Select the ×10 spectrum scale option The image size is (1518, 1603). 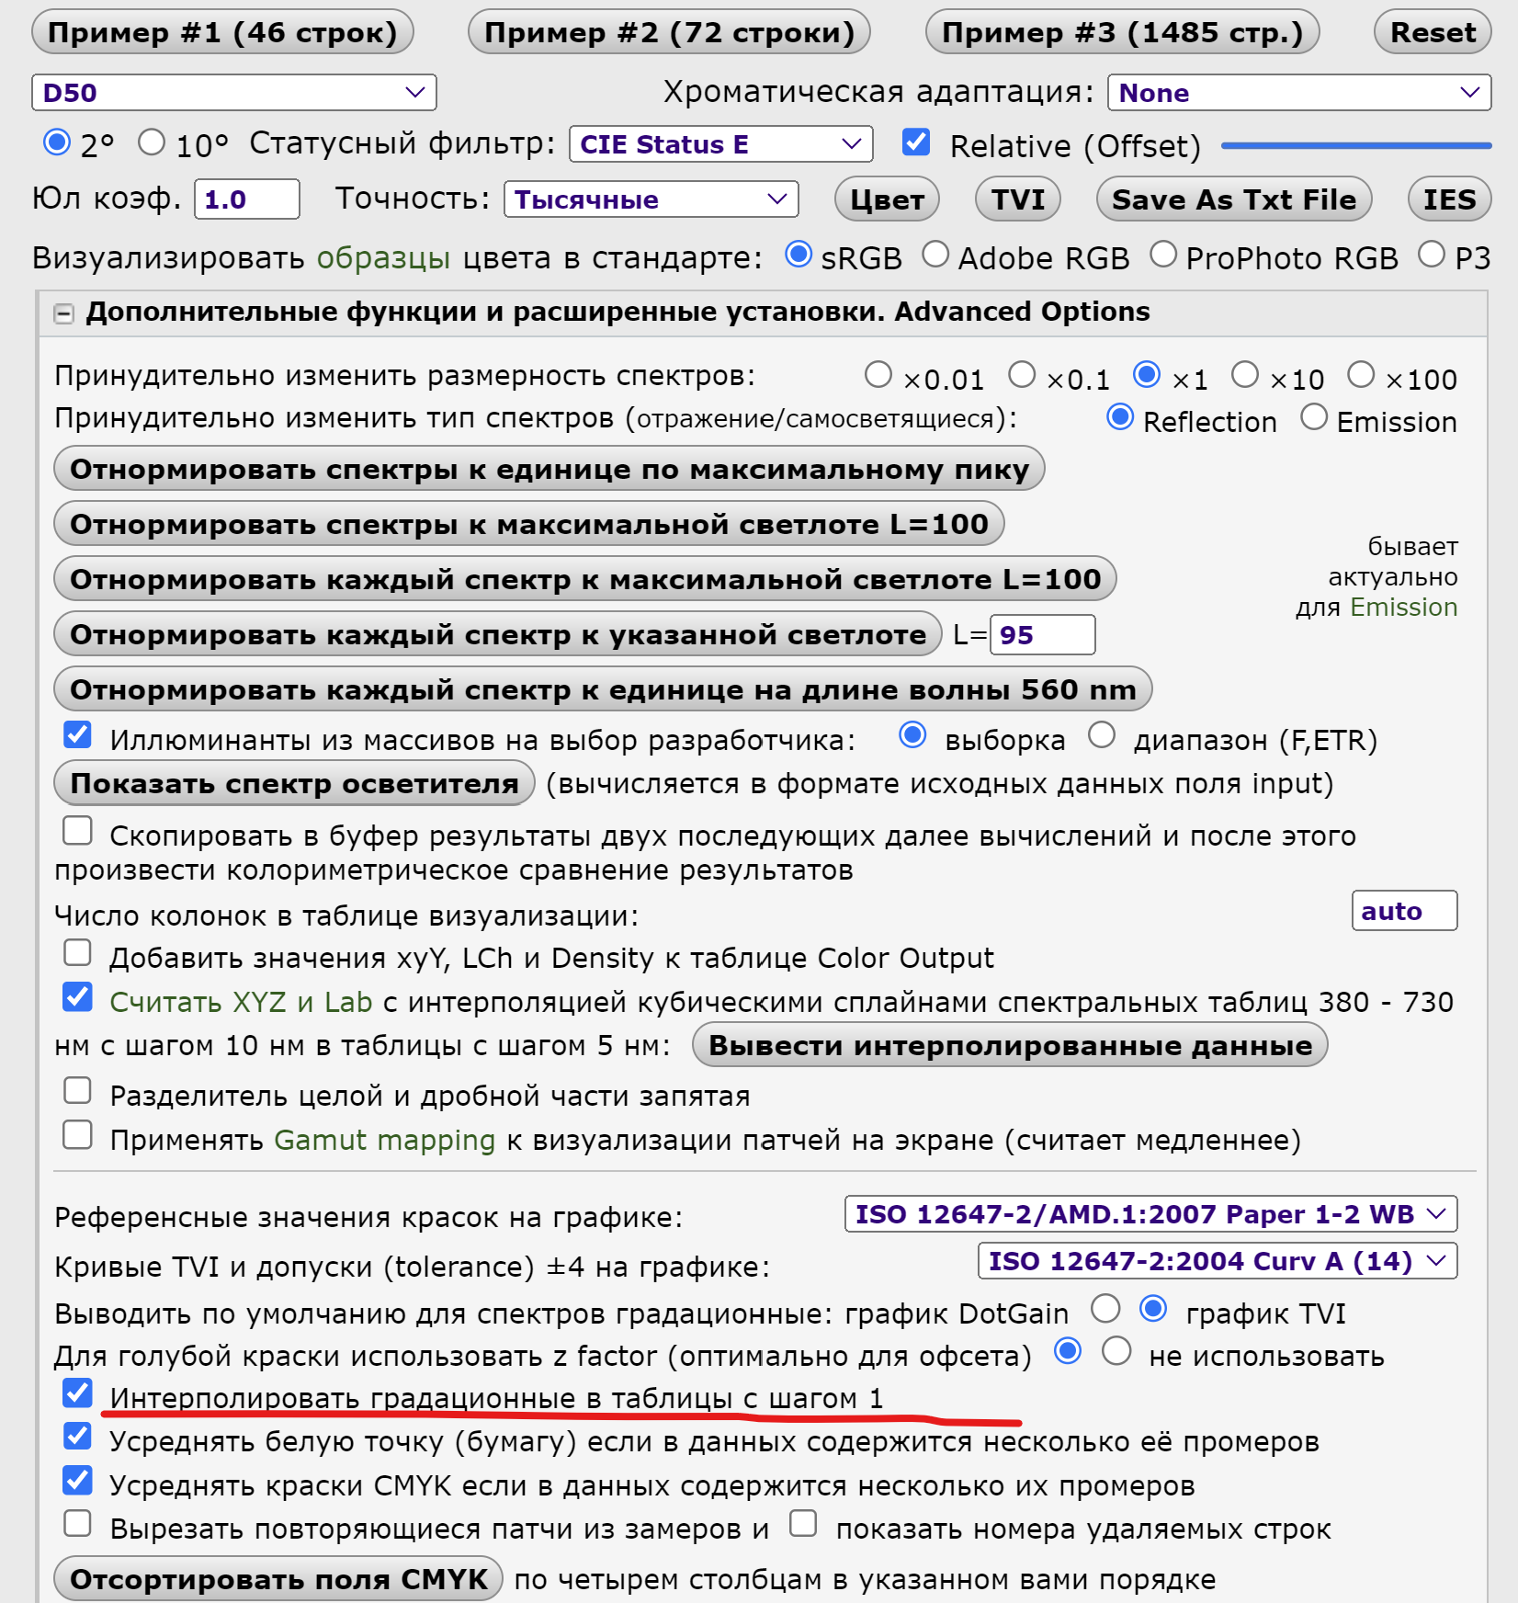coord(1245,375)
